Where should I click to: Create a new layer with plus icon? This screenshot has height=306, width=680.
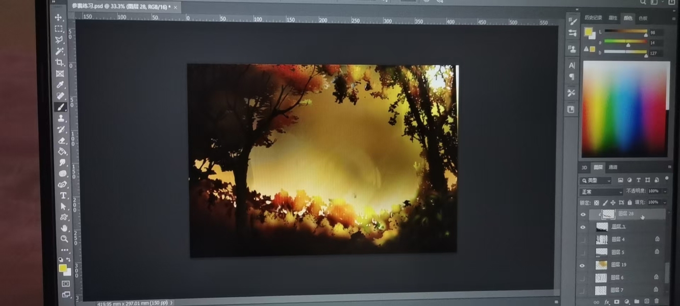coord(647,301)
